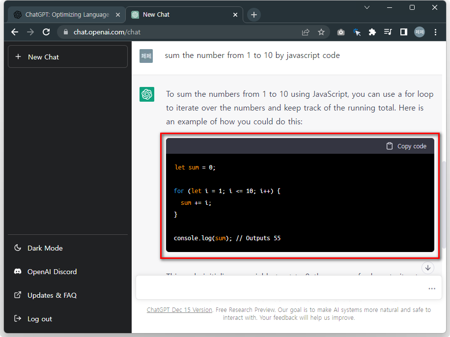The width and height of the screenshot is (450, 337).
Task: Open the Extensions puzzle icon
Action: pos(372,32)
